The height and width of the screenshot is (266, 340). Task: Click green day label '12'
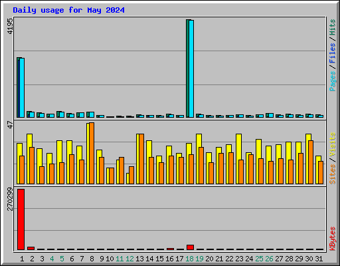coord(129,259)
